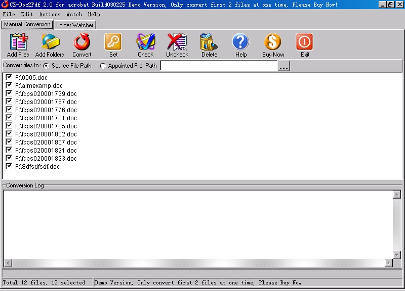Click the Delete trash icon

pyautogui.click(x=209, y=42)
